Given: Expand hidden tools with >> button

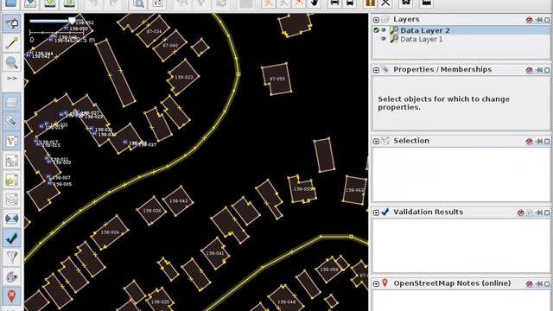Looking at the screenshot, I should click(11, 79).
